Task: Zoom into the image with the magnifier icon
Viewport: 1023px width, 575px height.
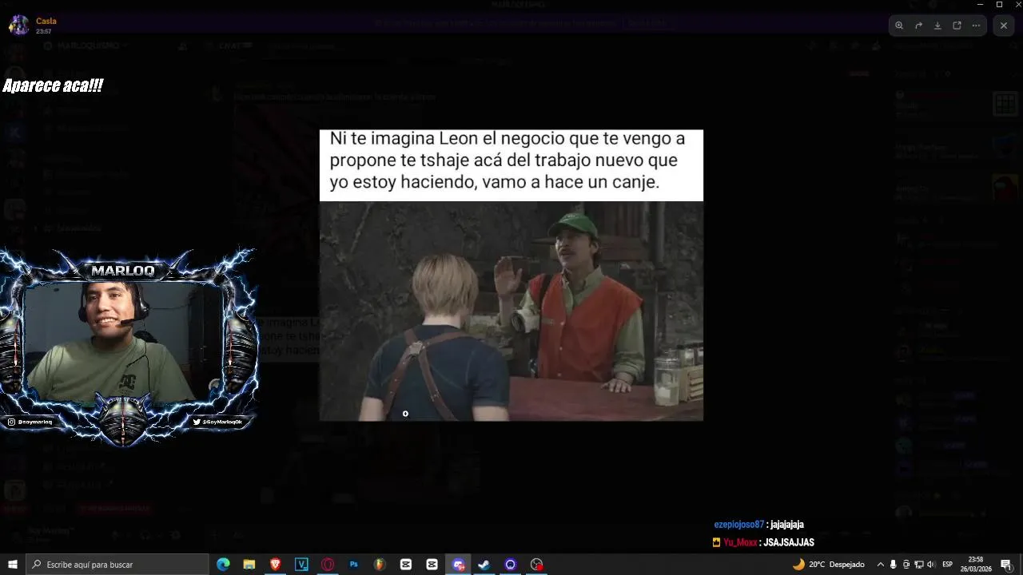Action: [899, 26]
